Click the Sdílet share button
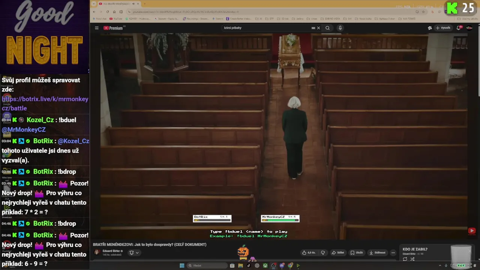This screenshot has width=480, height=270. 338,253
